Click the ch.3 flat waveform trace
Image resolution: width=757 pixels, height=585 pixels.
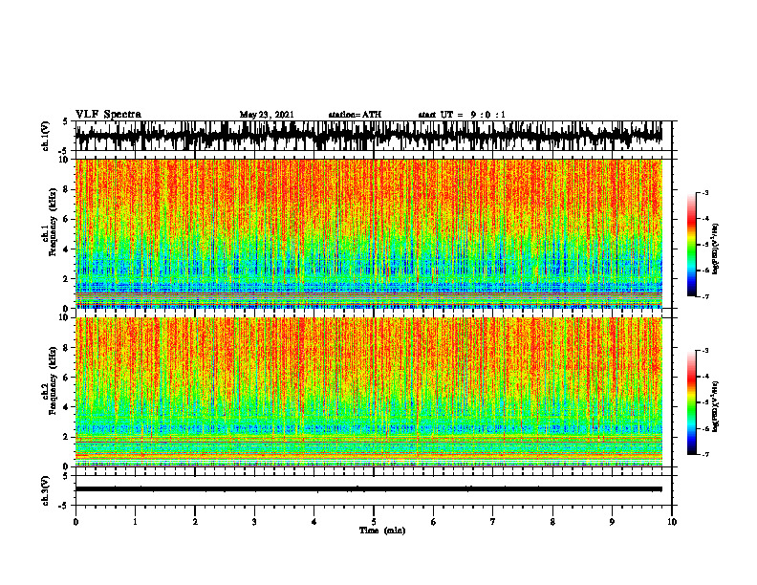click(x=369, y=489)
